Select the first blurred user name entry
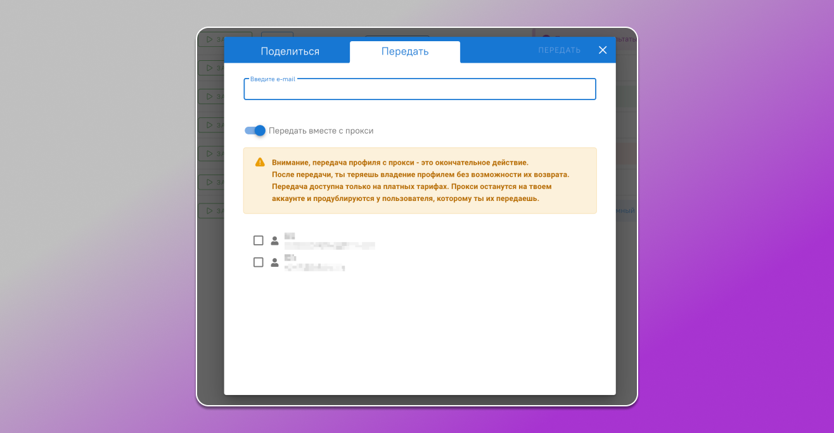Screen dimensions: 834x433 (x=329, y=241)
